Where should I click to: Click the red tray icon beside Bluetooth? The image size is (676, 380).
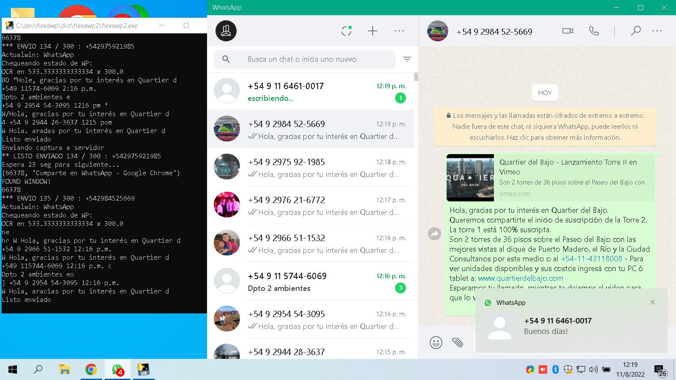tap(543, 370)
